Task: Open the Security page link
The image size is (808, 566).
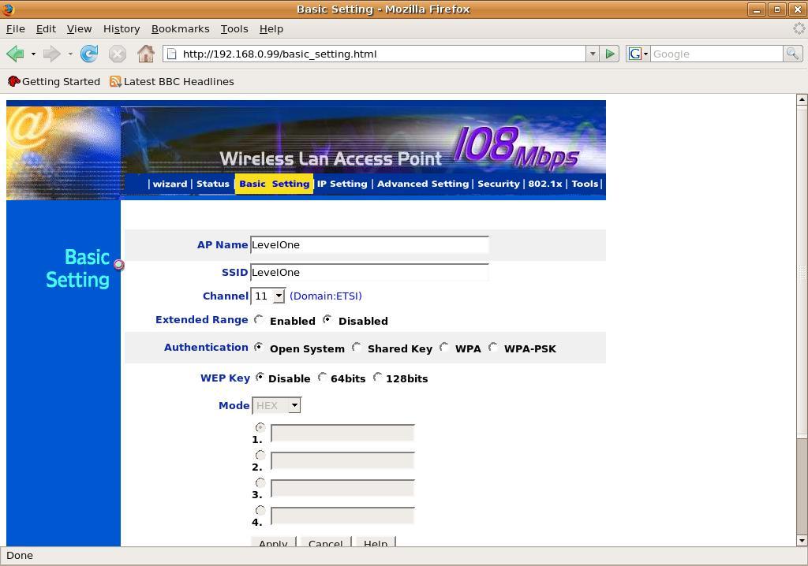Action: (x=499, y=184)
